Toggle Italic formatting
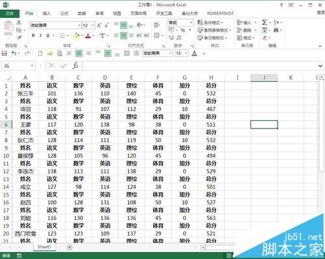The image size is (325, 259). tap(40, 36)
